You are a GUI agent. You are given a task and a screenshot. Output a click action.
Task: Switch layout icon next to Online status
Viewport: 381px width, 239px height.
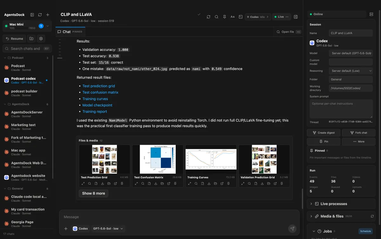[x=371, y=14]
